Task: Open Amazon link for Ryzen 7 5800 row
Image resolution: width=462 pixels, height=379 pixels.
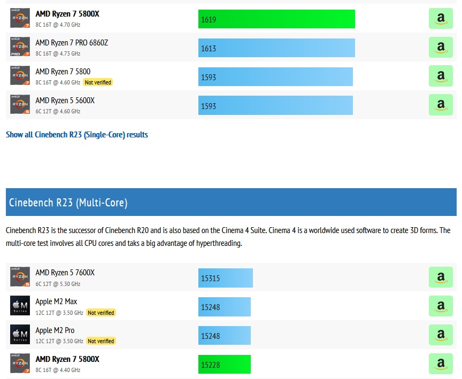Action: 441,76
